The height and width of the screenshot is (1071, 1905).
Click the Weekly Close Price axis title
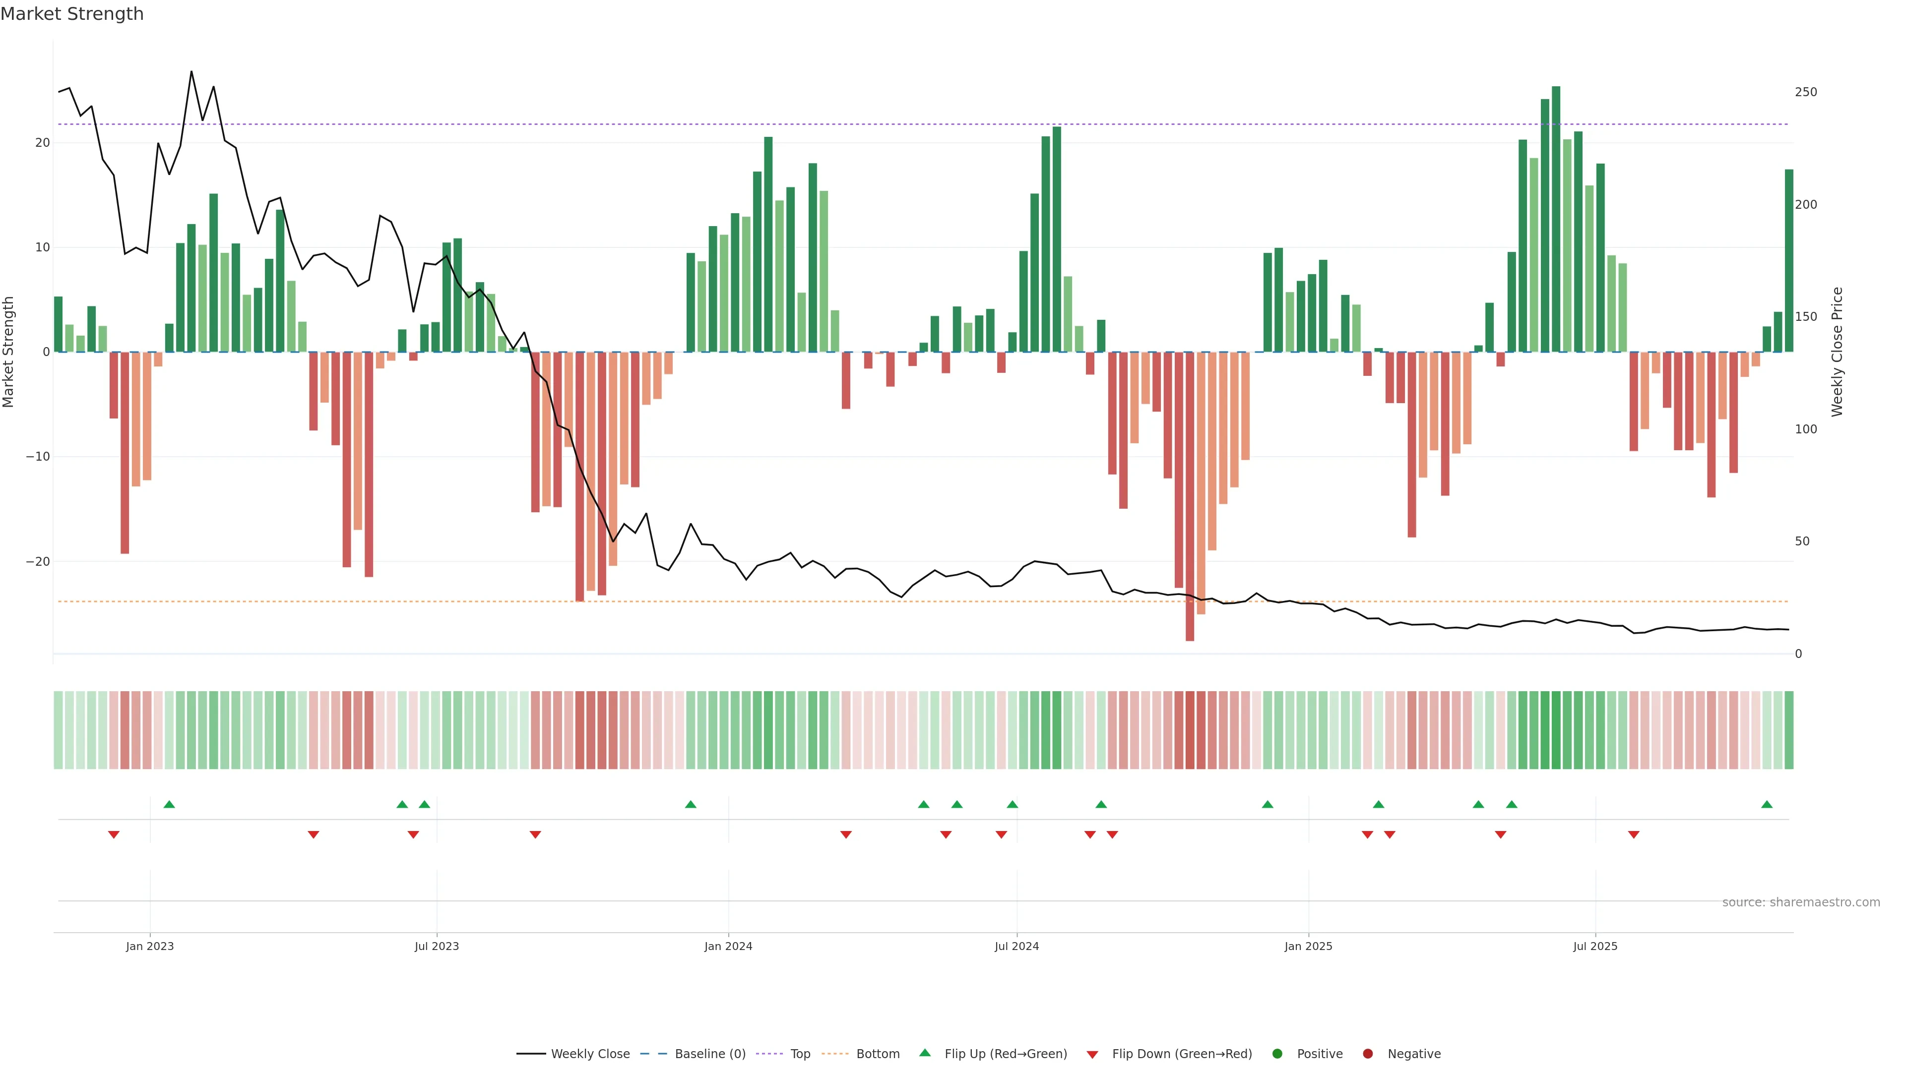point(1837,352)
